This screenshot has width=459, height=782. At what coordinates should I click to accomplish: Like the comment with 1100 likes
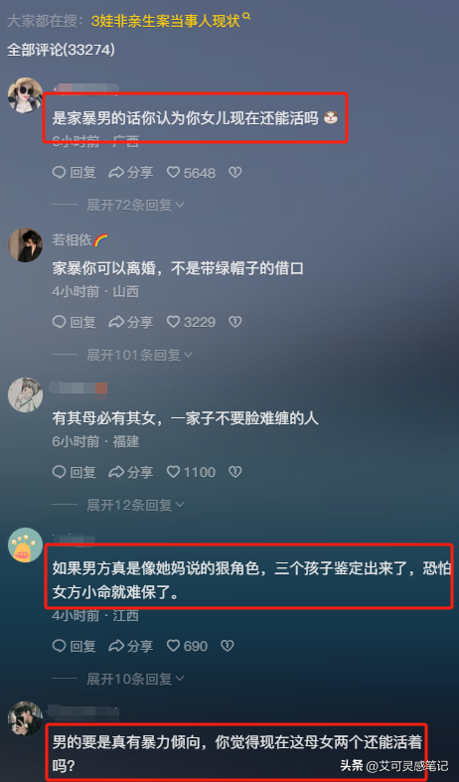point(191,472)
